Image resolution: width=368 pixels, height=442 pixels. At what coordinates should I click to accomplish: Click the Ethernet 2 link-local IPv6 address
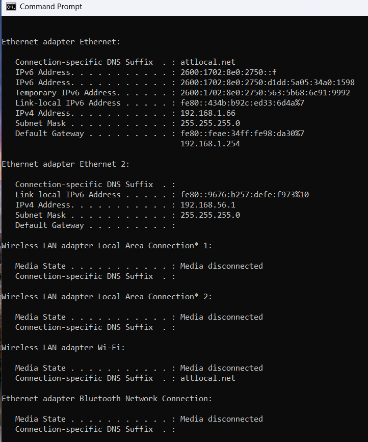pyautogui.click(x=245, y=195)
